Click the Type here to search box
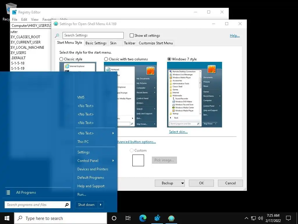 click(61, 218)
